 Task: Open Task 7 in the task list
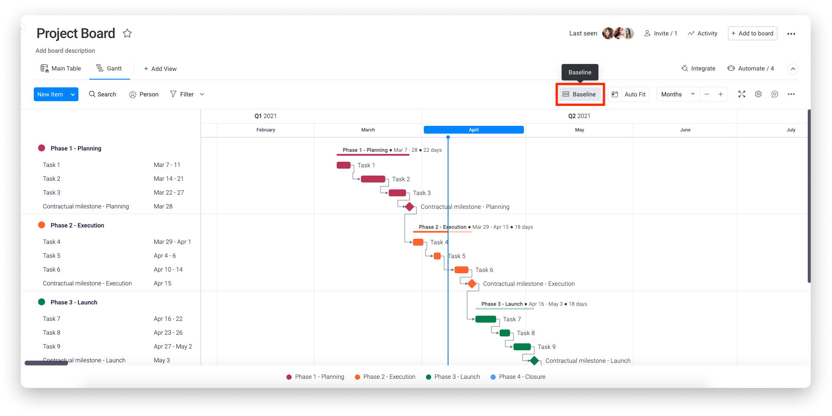(52, 319)
